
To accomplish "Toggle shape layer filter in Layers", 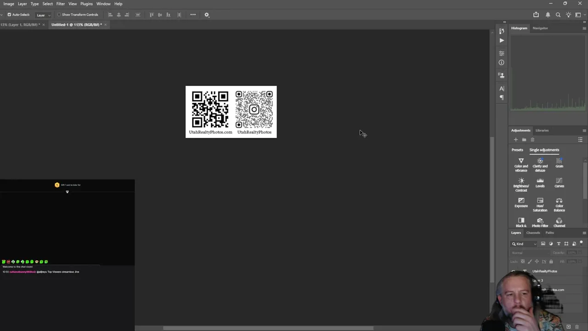I will coord(566,244).
